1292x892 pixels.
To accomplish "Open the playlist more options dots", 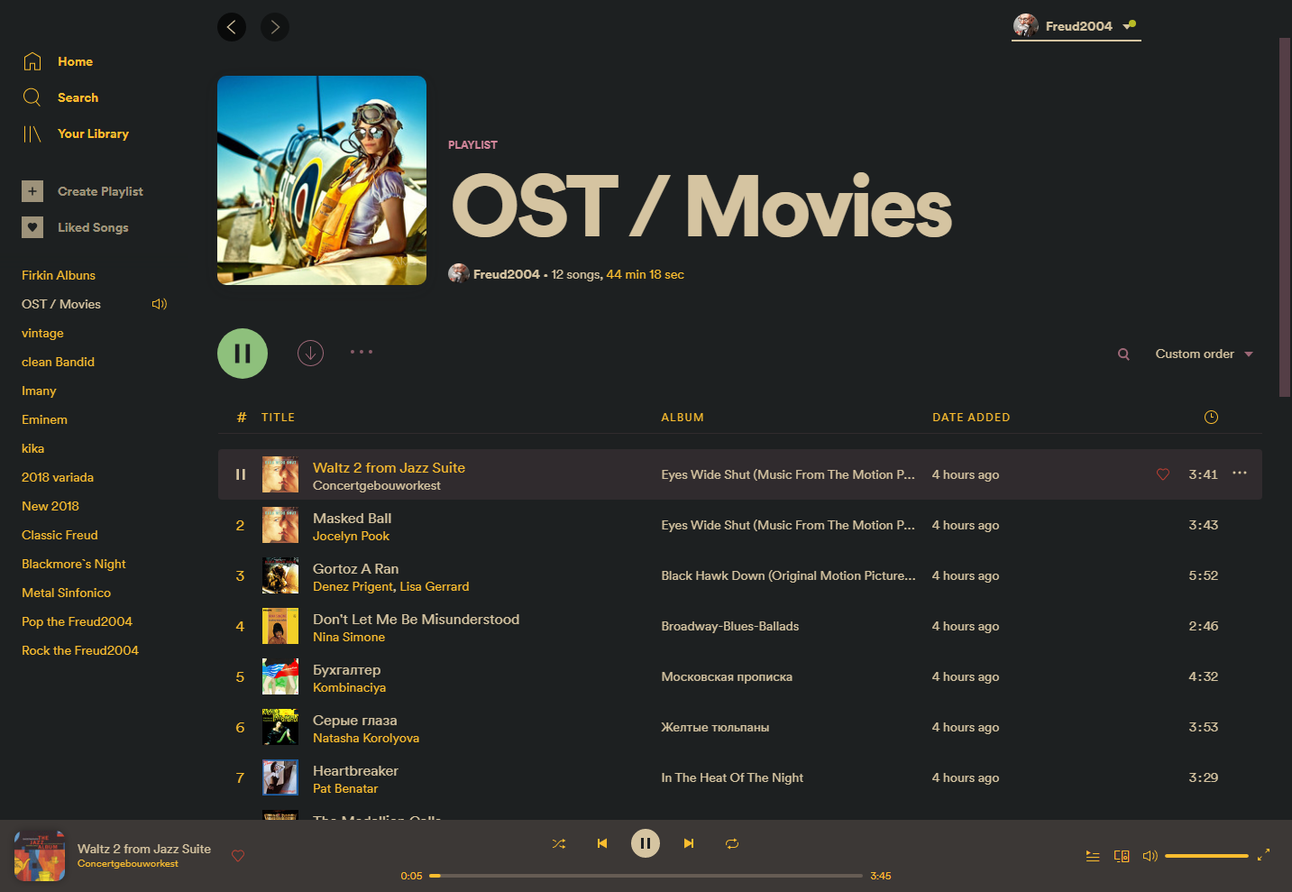I will [362, 352].
